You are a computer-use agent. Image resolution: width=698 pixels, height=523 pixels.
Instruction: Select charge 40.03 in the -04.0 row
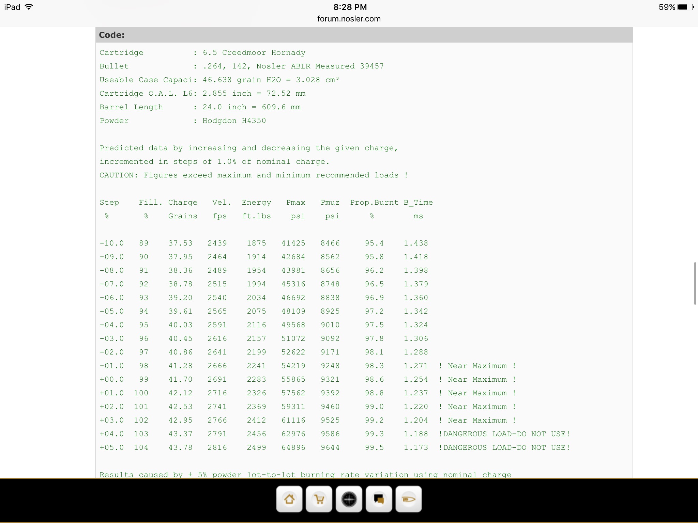tap(180, 325)
